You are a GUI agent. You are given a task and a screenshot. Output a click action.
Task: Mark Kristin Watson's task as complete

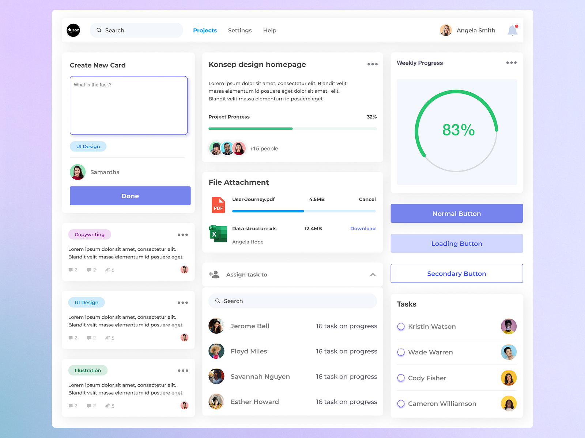401,326
